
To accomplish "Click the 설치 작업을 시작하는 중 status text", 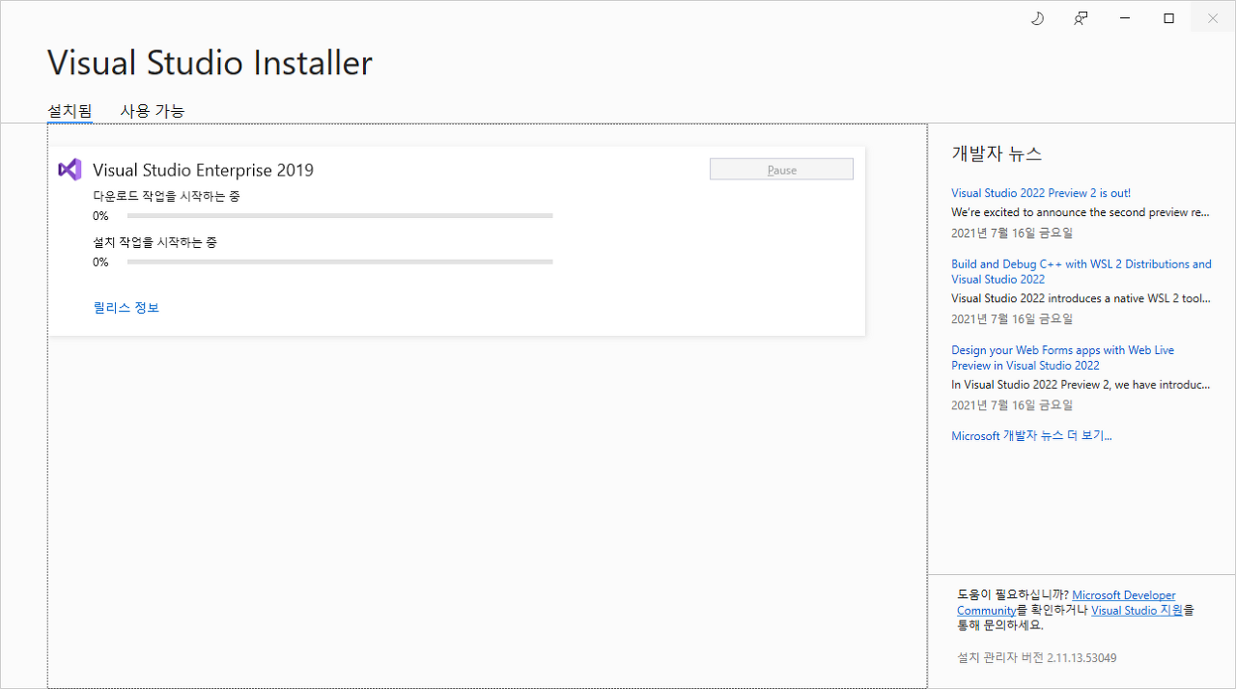I will tap(154, 242).
